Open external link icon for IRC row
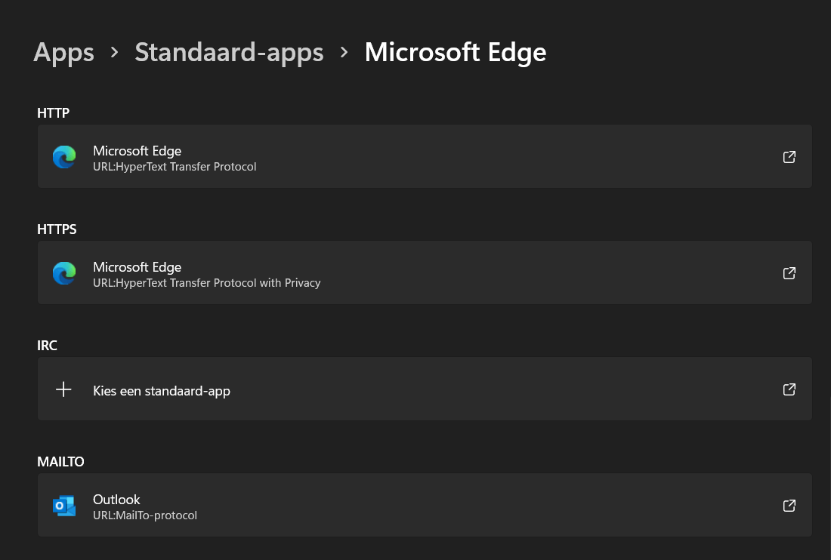The width and height of the screenshot is (831, 560). pyautogui.click(x=789, y=389)
